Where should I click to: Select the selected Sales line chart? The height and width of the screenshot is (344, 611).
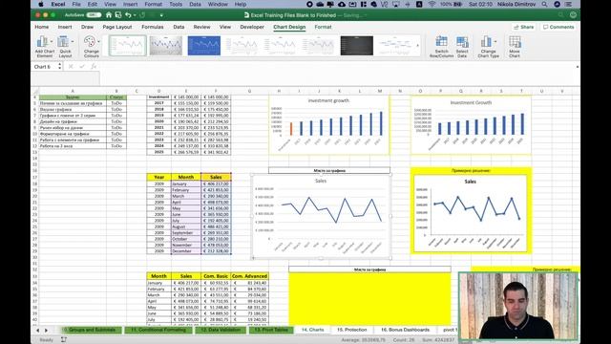click(321, 217)
